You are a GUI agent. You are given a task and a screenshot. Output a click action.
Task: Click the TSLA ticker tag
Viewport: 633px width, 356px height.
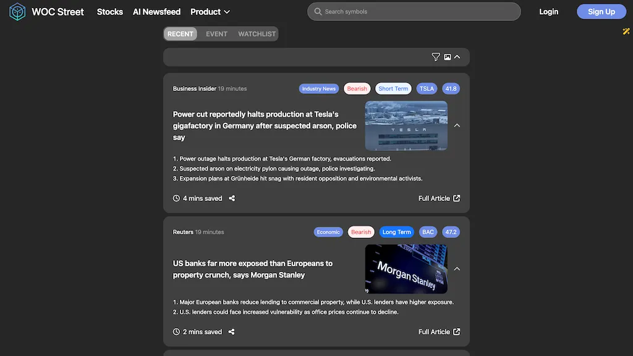click(x=427, y=89)
